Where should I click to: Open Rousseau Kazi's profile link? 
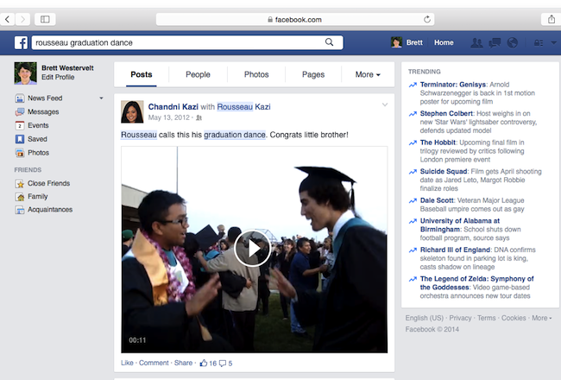point(243,107)
